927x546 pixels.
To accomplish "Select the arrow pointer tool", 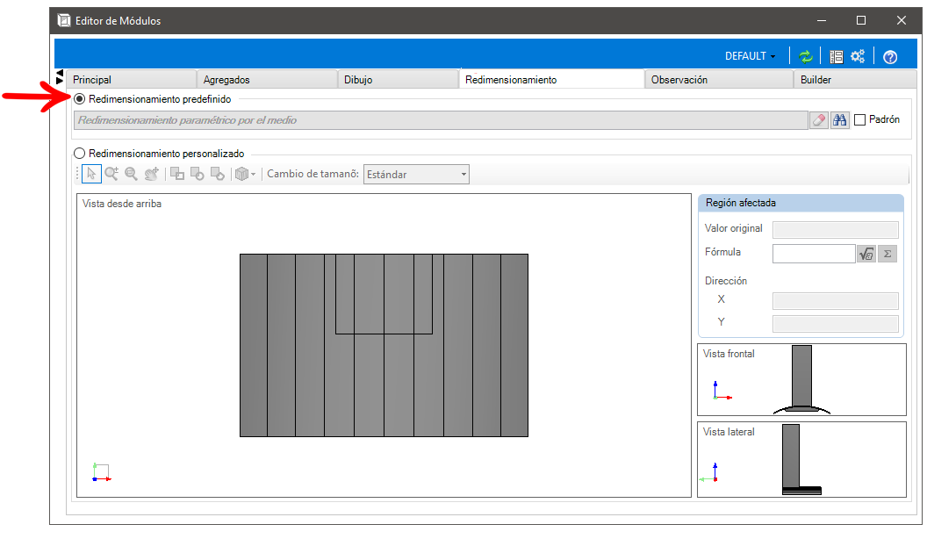I will pyautogui.click(x=91, y=174).
